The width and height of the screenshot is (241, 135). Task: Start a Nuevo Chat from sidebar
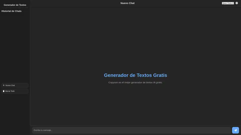point(15,85)
